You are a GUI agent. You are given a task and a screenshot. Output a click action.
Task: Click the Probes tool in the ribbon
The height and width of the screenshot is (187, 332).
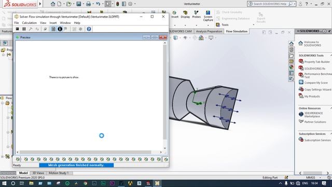(x=197, y=15)
